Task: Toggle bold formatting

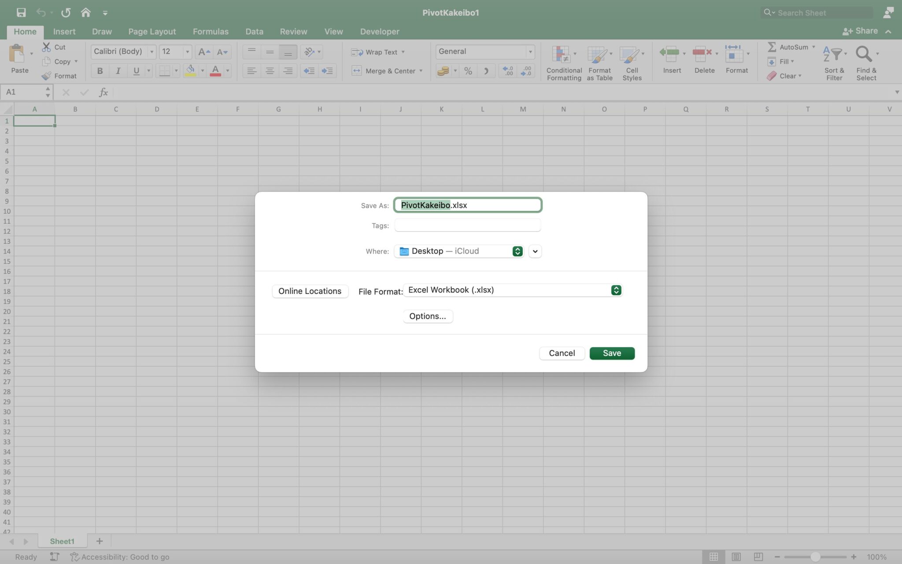Action: click(100, 70)
